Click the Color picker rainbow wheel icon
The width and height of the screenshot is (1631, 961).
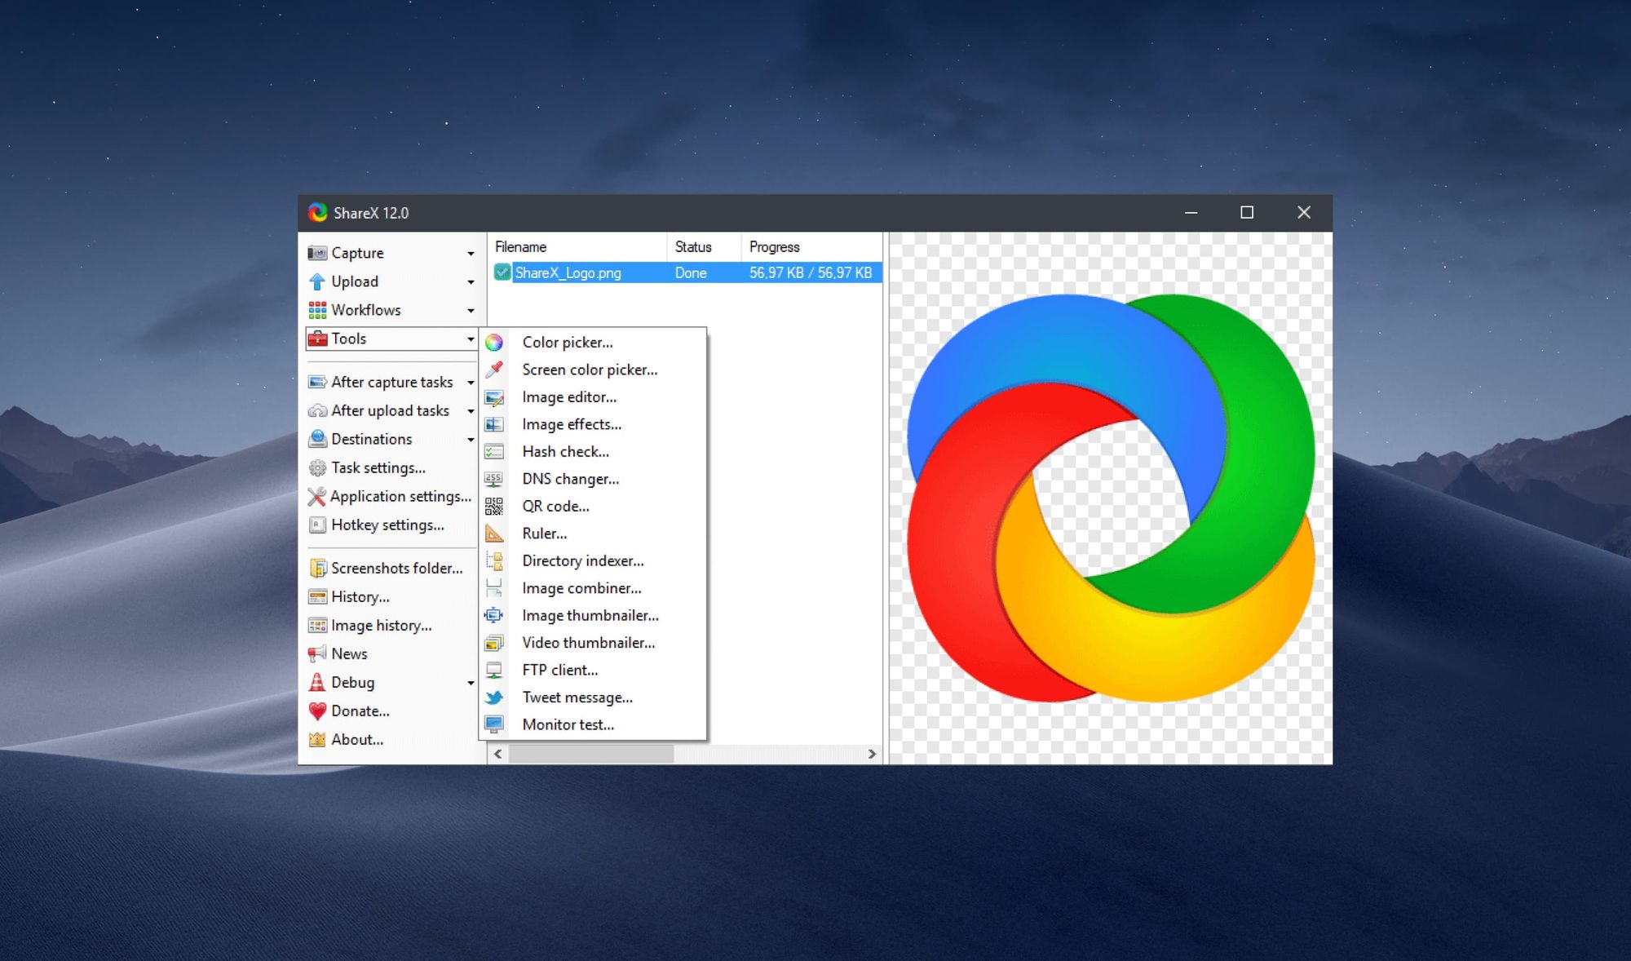[494, 343]
